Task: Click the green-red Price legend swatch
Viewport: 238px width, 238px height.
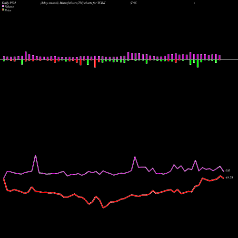Action: tap(3, 10)
